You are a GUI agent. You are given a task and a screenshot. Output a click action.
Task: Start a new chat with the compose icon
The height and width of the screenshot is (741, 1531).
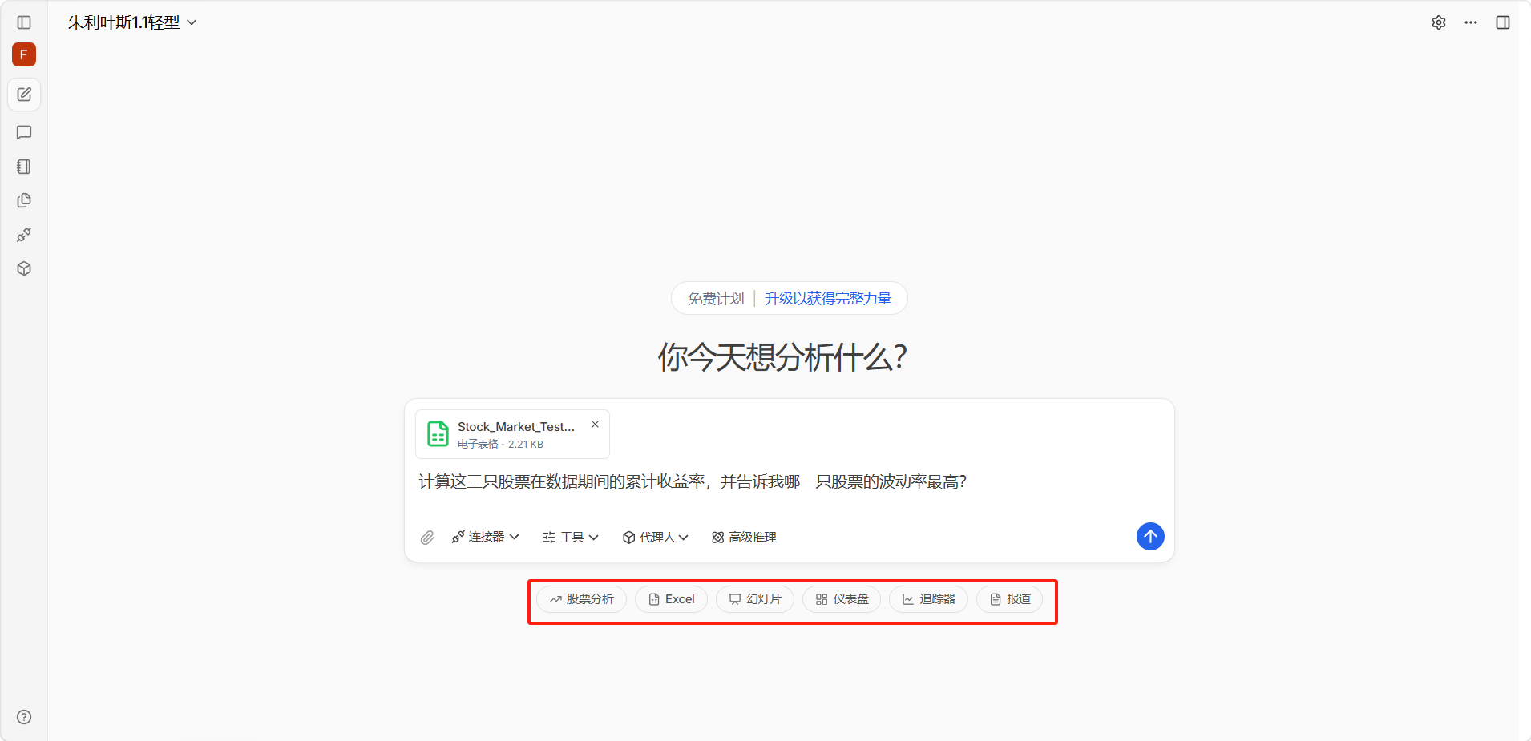[24, 95]
